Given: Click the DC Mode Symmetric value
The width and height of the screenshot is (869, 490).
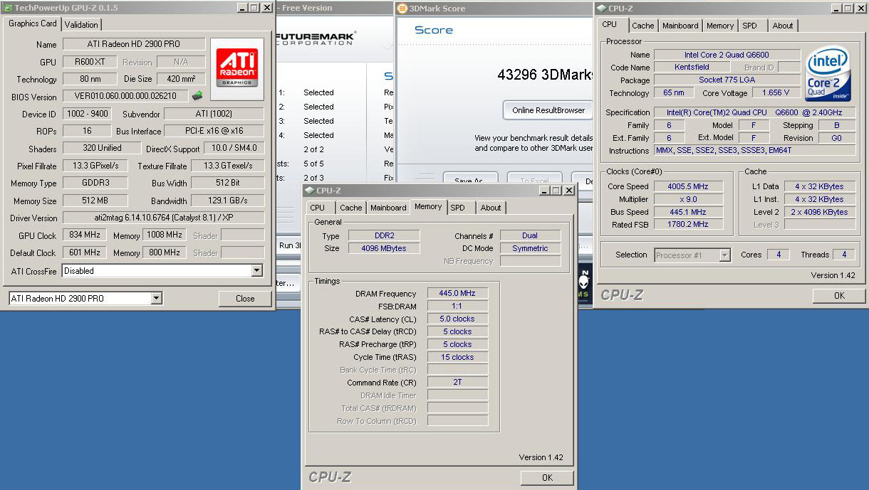Looking at the screenshot, I should click(x=530, y=248).
